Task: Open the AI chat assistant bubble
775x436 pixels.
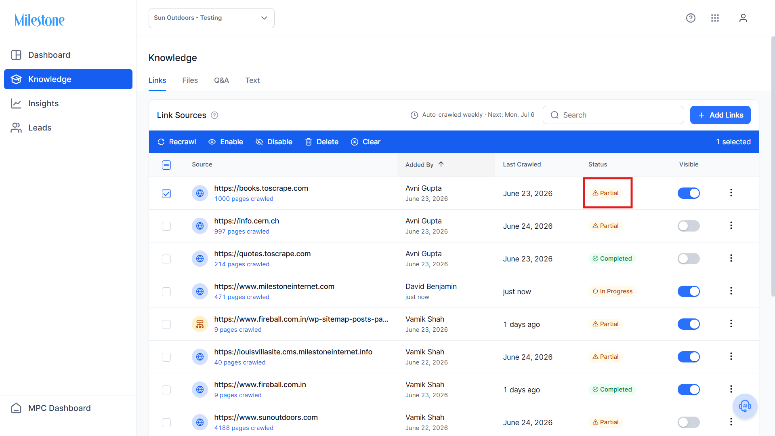Action: 745,406
